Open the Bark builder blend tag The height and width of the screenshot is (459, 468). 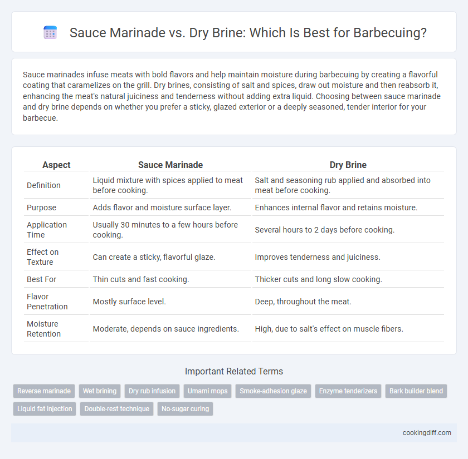(416, 391)
